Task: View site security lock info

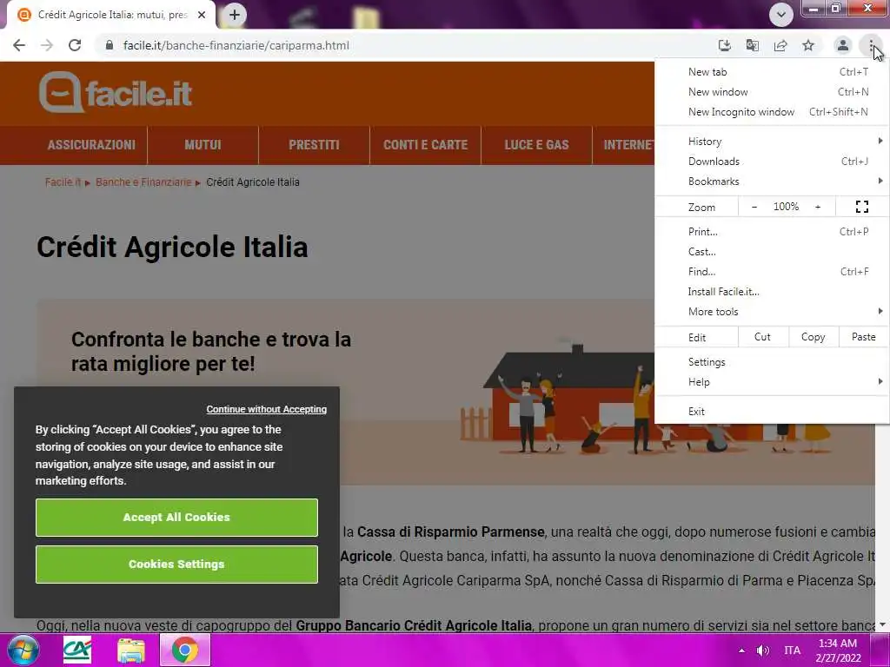Action: click(110, 45)
